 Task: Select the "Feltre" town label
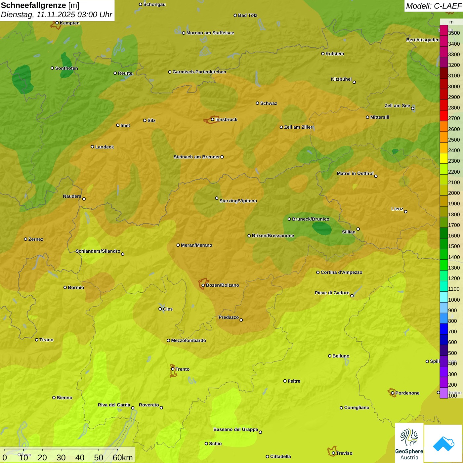coord(294,381)
